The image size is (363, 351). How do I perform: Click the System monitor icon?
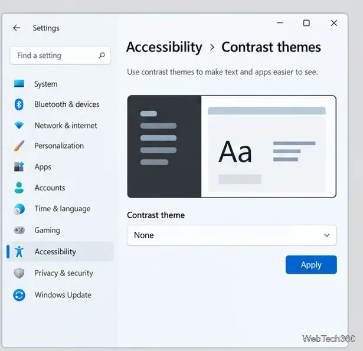pyautogui.click(x=19, y=84)
